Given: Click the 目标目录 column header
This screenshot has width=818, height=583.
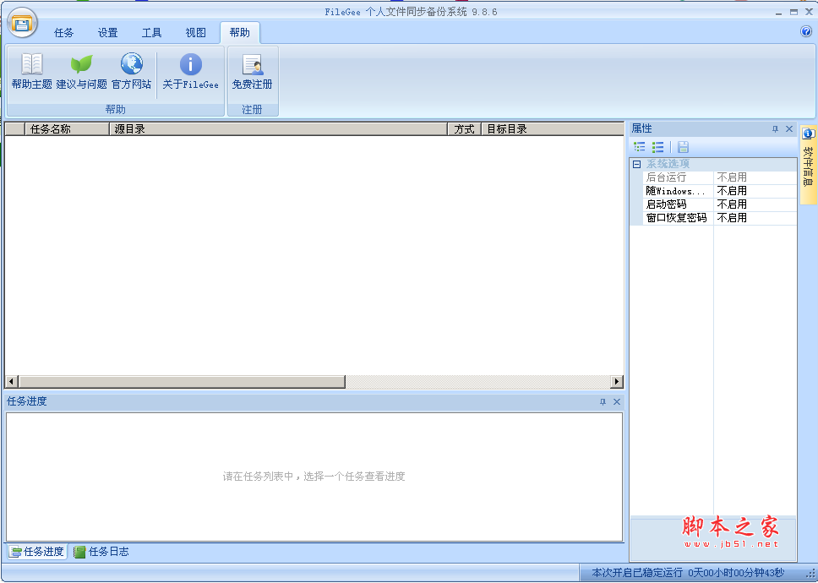Looking at the screenshot, I should (553, 128).
